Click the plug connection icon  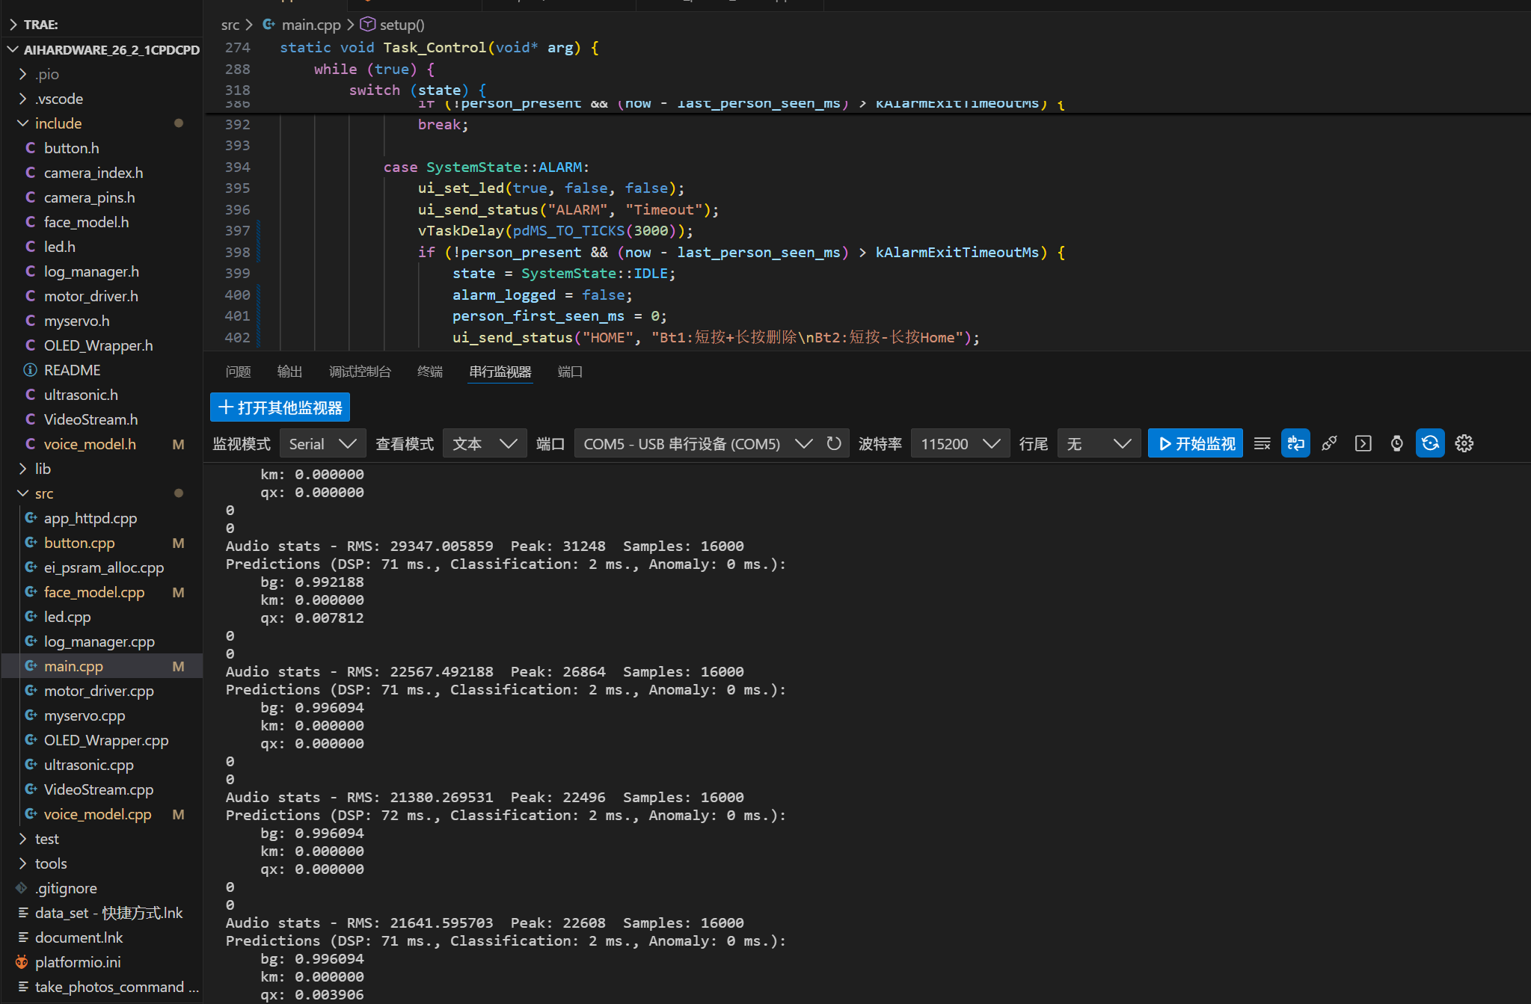(x=1329, y=443)
